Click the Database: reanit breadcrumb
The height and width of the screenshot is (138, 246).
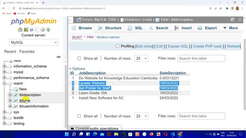pyautogui.click(x=138, y=20)
